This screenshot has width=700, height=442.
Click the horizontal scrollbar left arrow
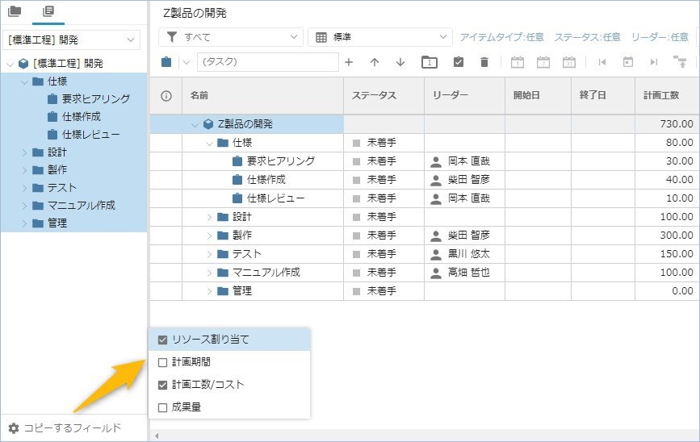tap(156, 436)
